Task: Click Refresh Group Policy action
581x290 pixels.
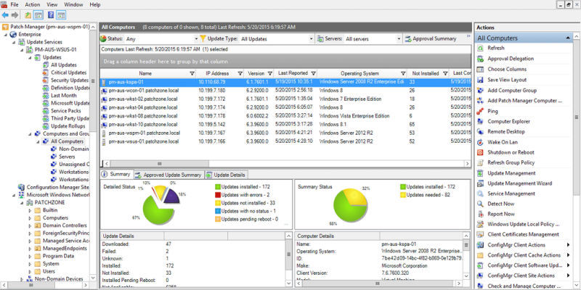Action: point(511,162)
